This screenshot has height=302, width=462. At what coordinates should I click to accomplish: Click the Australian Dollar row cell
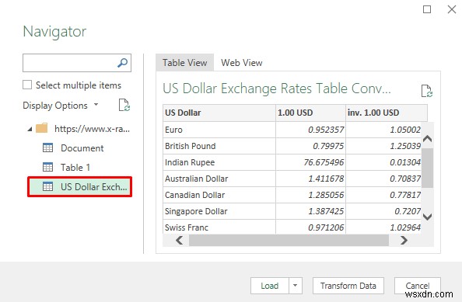coord(219,179)
